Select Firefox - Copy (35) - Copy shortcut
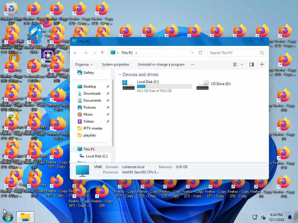The image size is (298, 223). point(238,189)
